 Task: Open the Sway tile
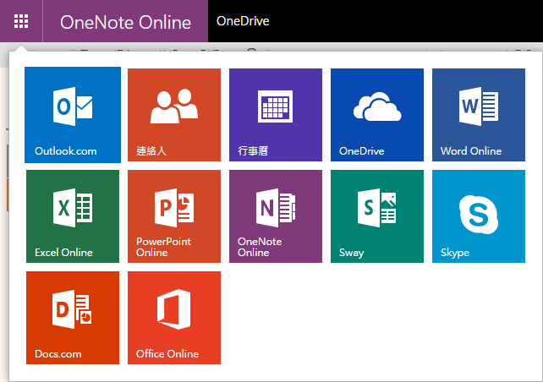[377, 216]
